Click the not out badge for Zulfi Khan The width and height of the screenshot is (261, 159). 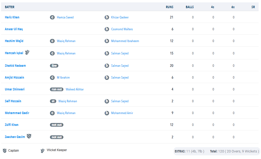pyautogui.click(x=57, y=125)
